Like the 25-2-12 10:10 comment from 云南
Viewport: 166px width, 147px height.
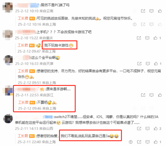click(160, 11)
